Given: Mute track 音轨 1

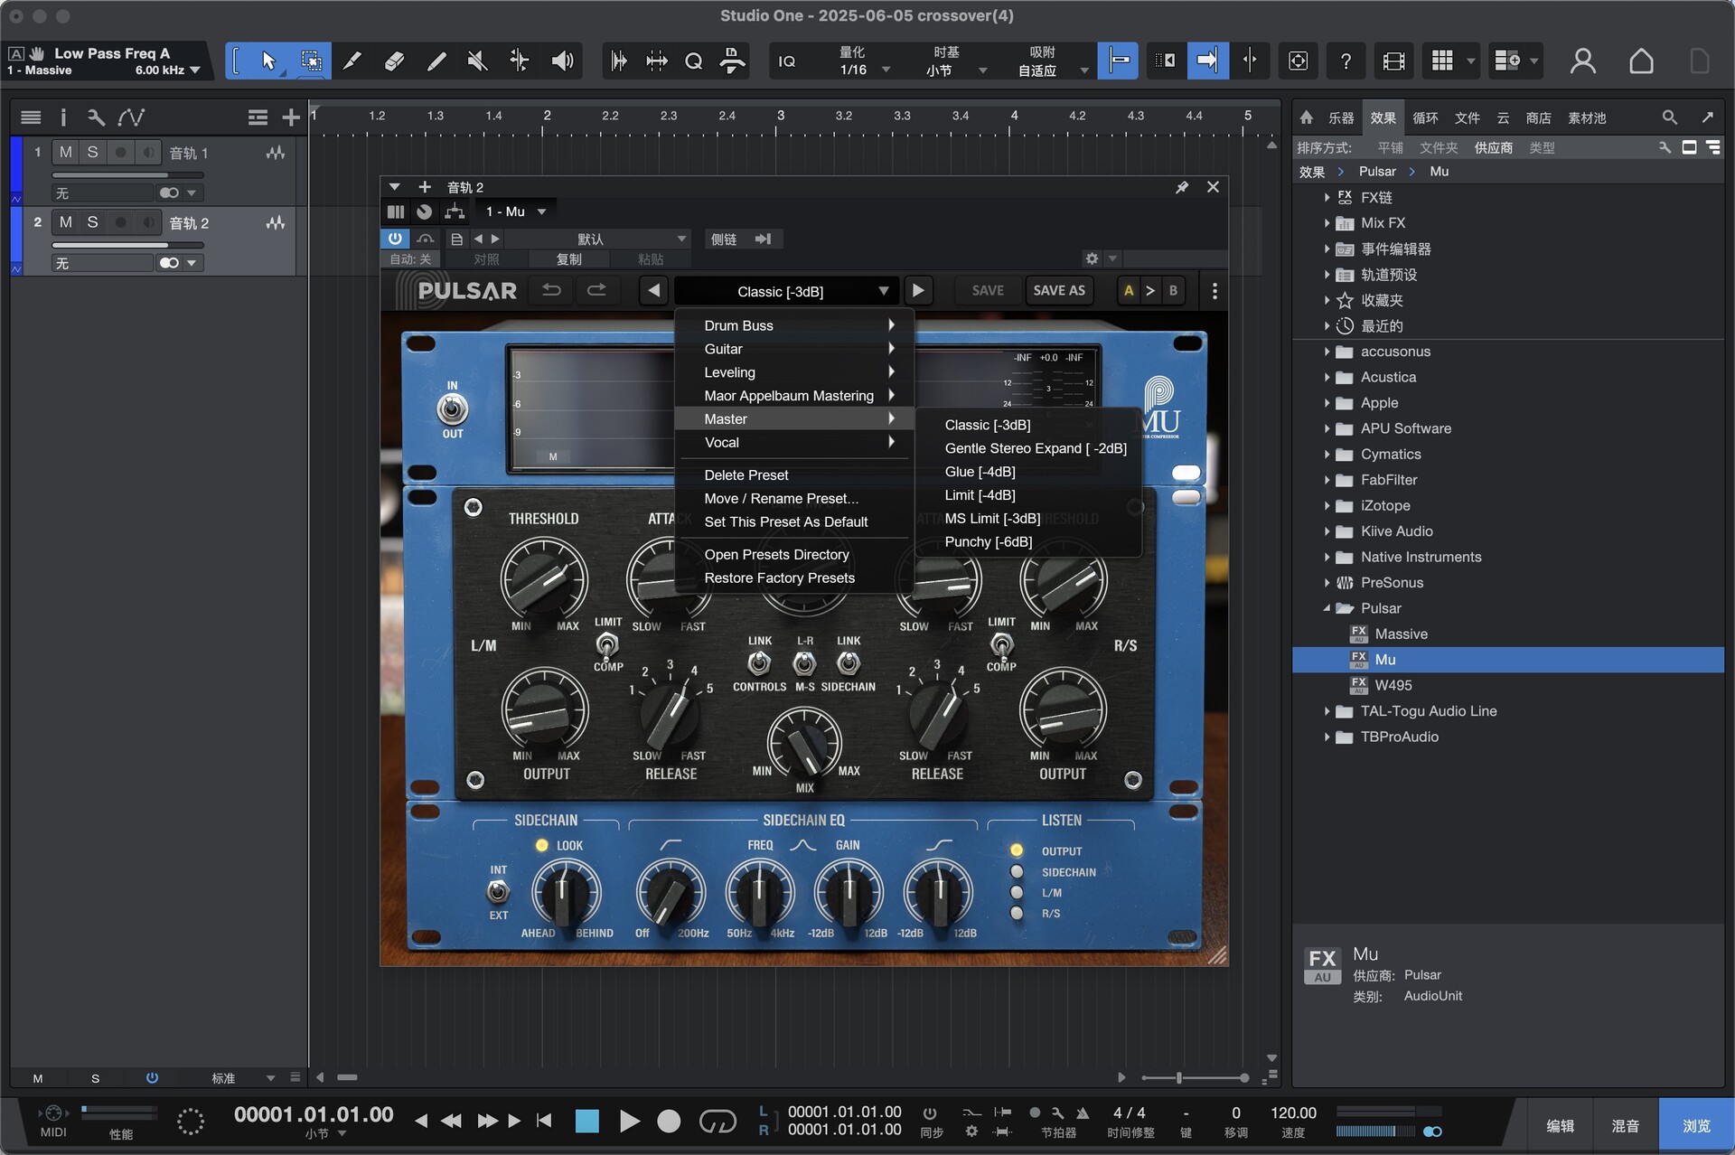Looking at the screenshot, I should (66, 152).
